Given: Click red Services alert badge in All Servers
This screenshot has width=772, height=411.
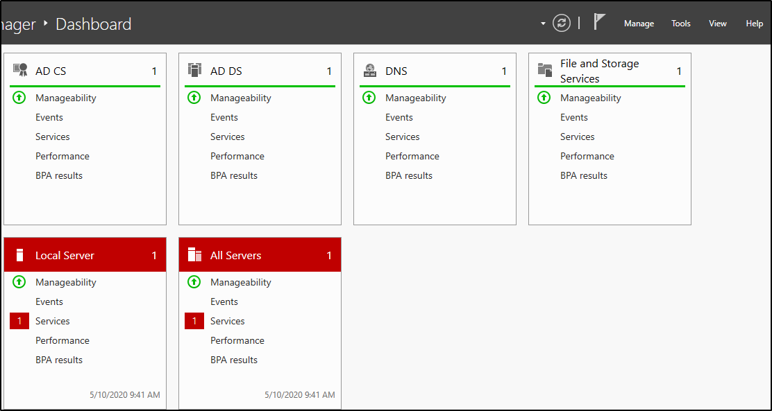Looking at the screenshot, I should pos(194,321).
